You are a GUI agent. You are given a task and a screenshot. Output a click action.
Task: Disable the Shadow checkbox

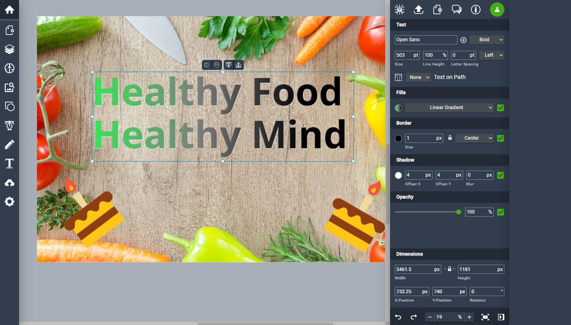500,175
